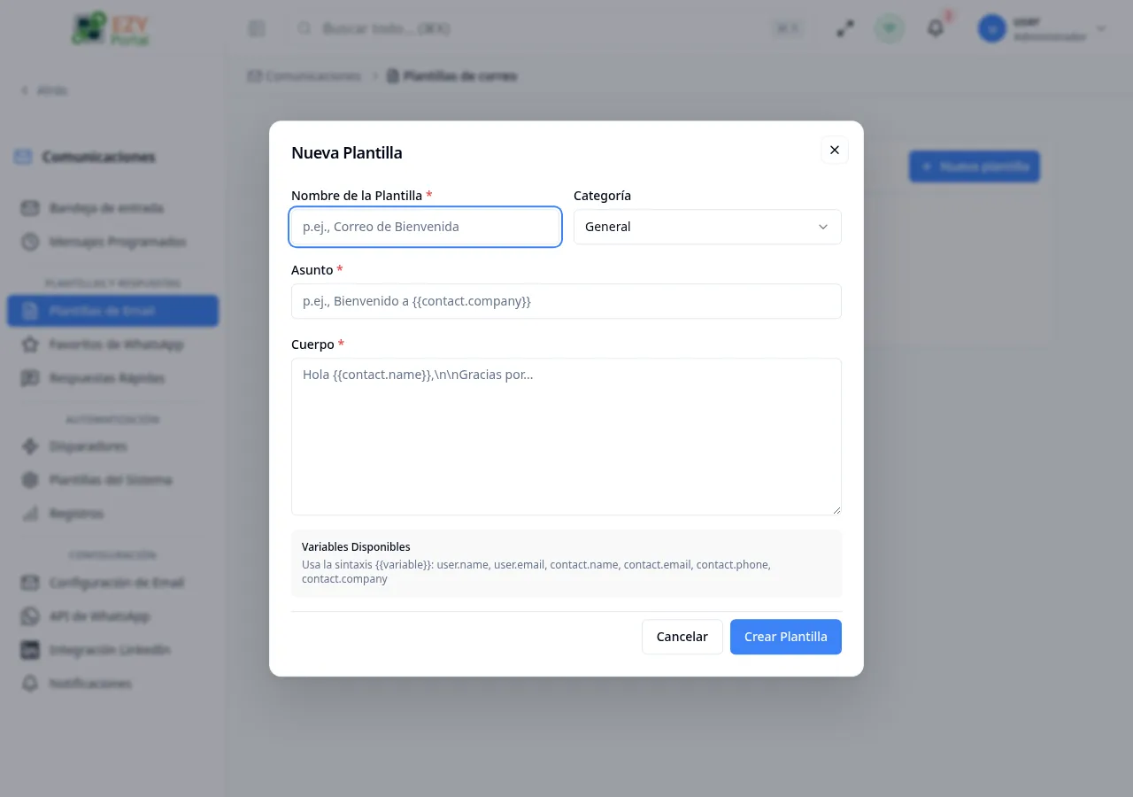Close the Nueva Plantilla dialog
This screenshot has width=1133, height=797.
(834, 151)
